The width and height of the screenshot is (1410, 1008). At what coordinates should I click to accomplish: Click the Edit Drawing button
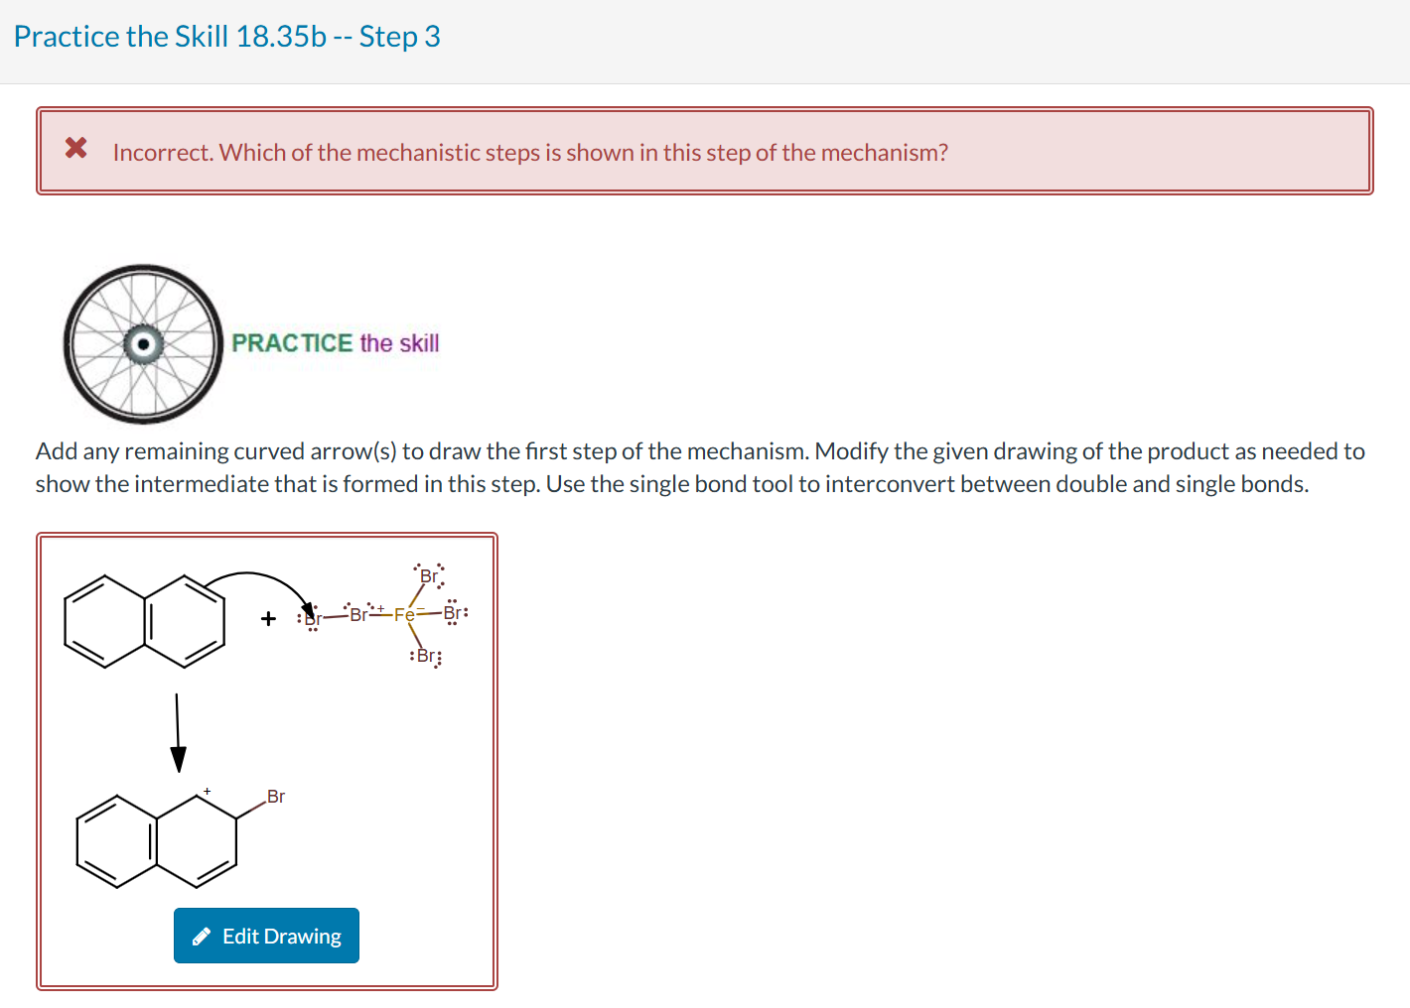(266, 936)
